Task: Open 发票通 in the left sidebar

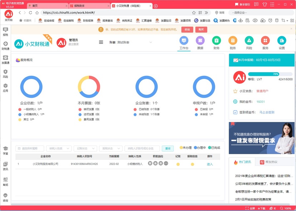Action: [5, 60]
